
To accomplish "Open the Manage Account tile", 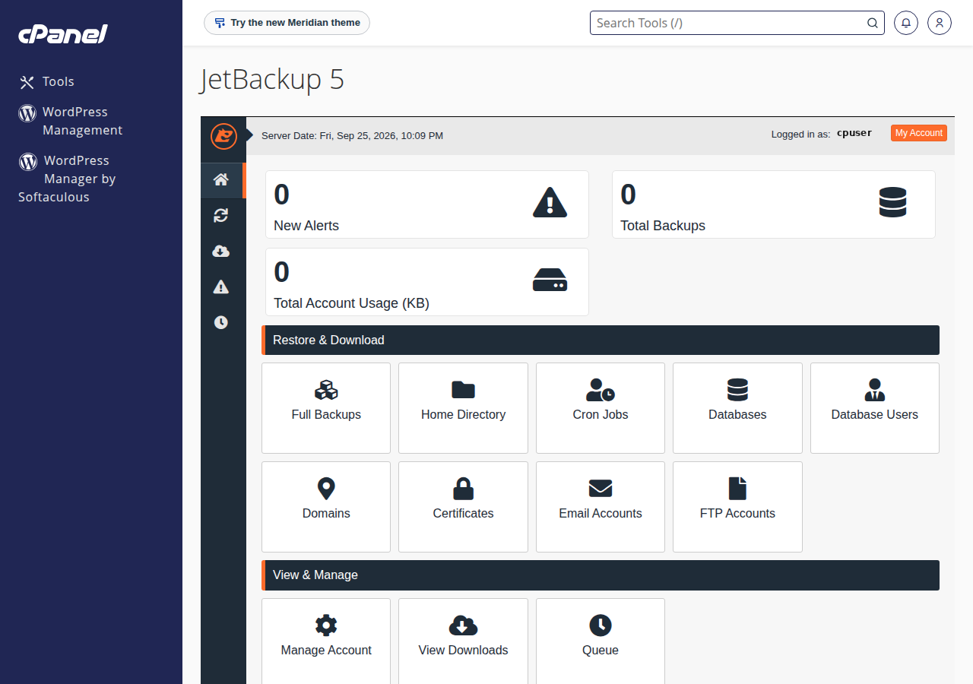I will point(326,642).
